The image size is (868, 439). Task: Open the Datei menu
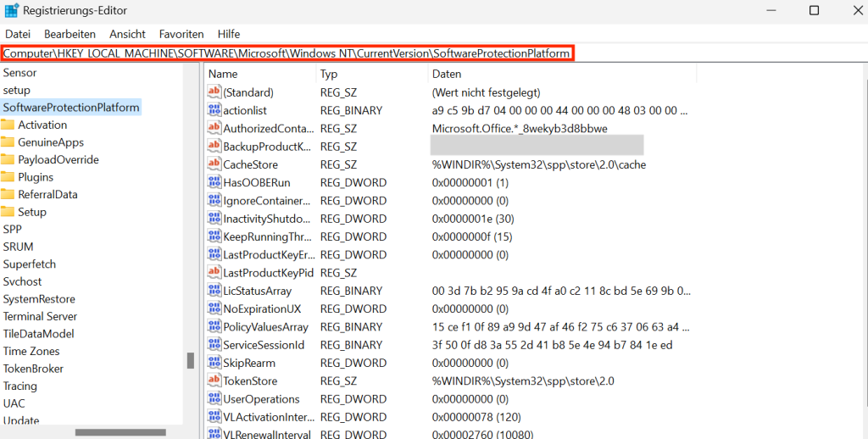pyautogui.click(x=18, y=34)
